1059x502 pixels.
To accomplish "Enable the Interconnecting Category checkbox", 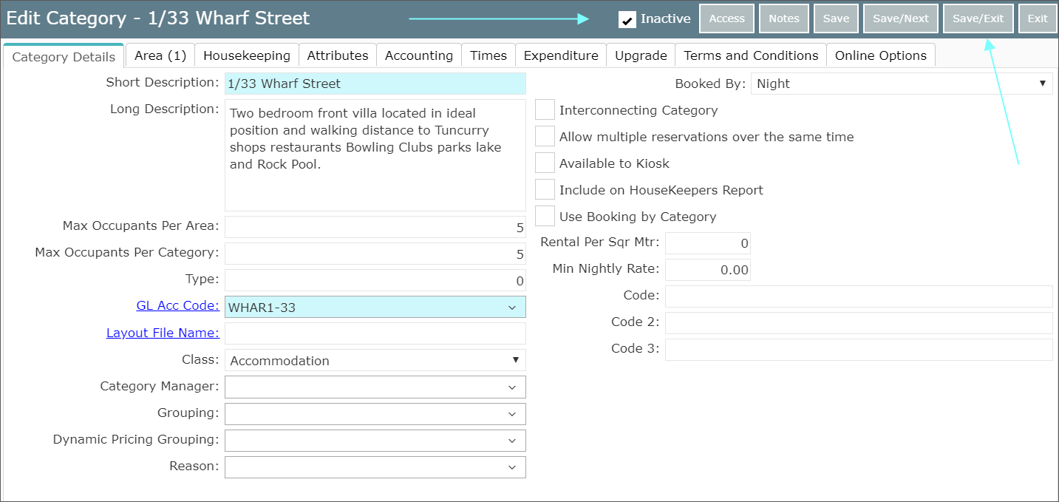I will pos(545,110).
